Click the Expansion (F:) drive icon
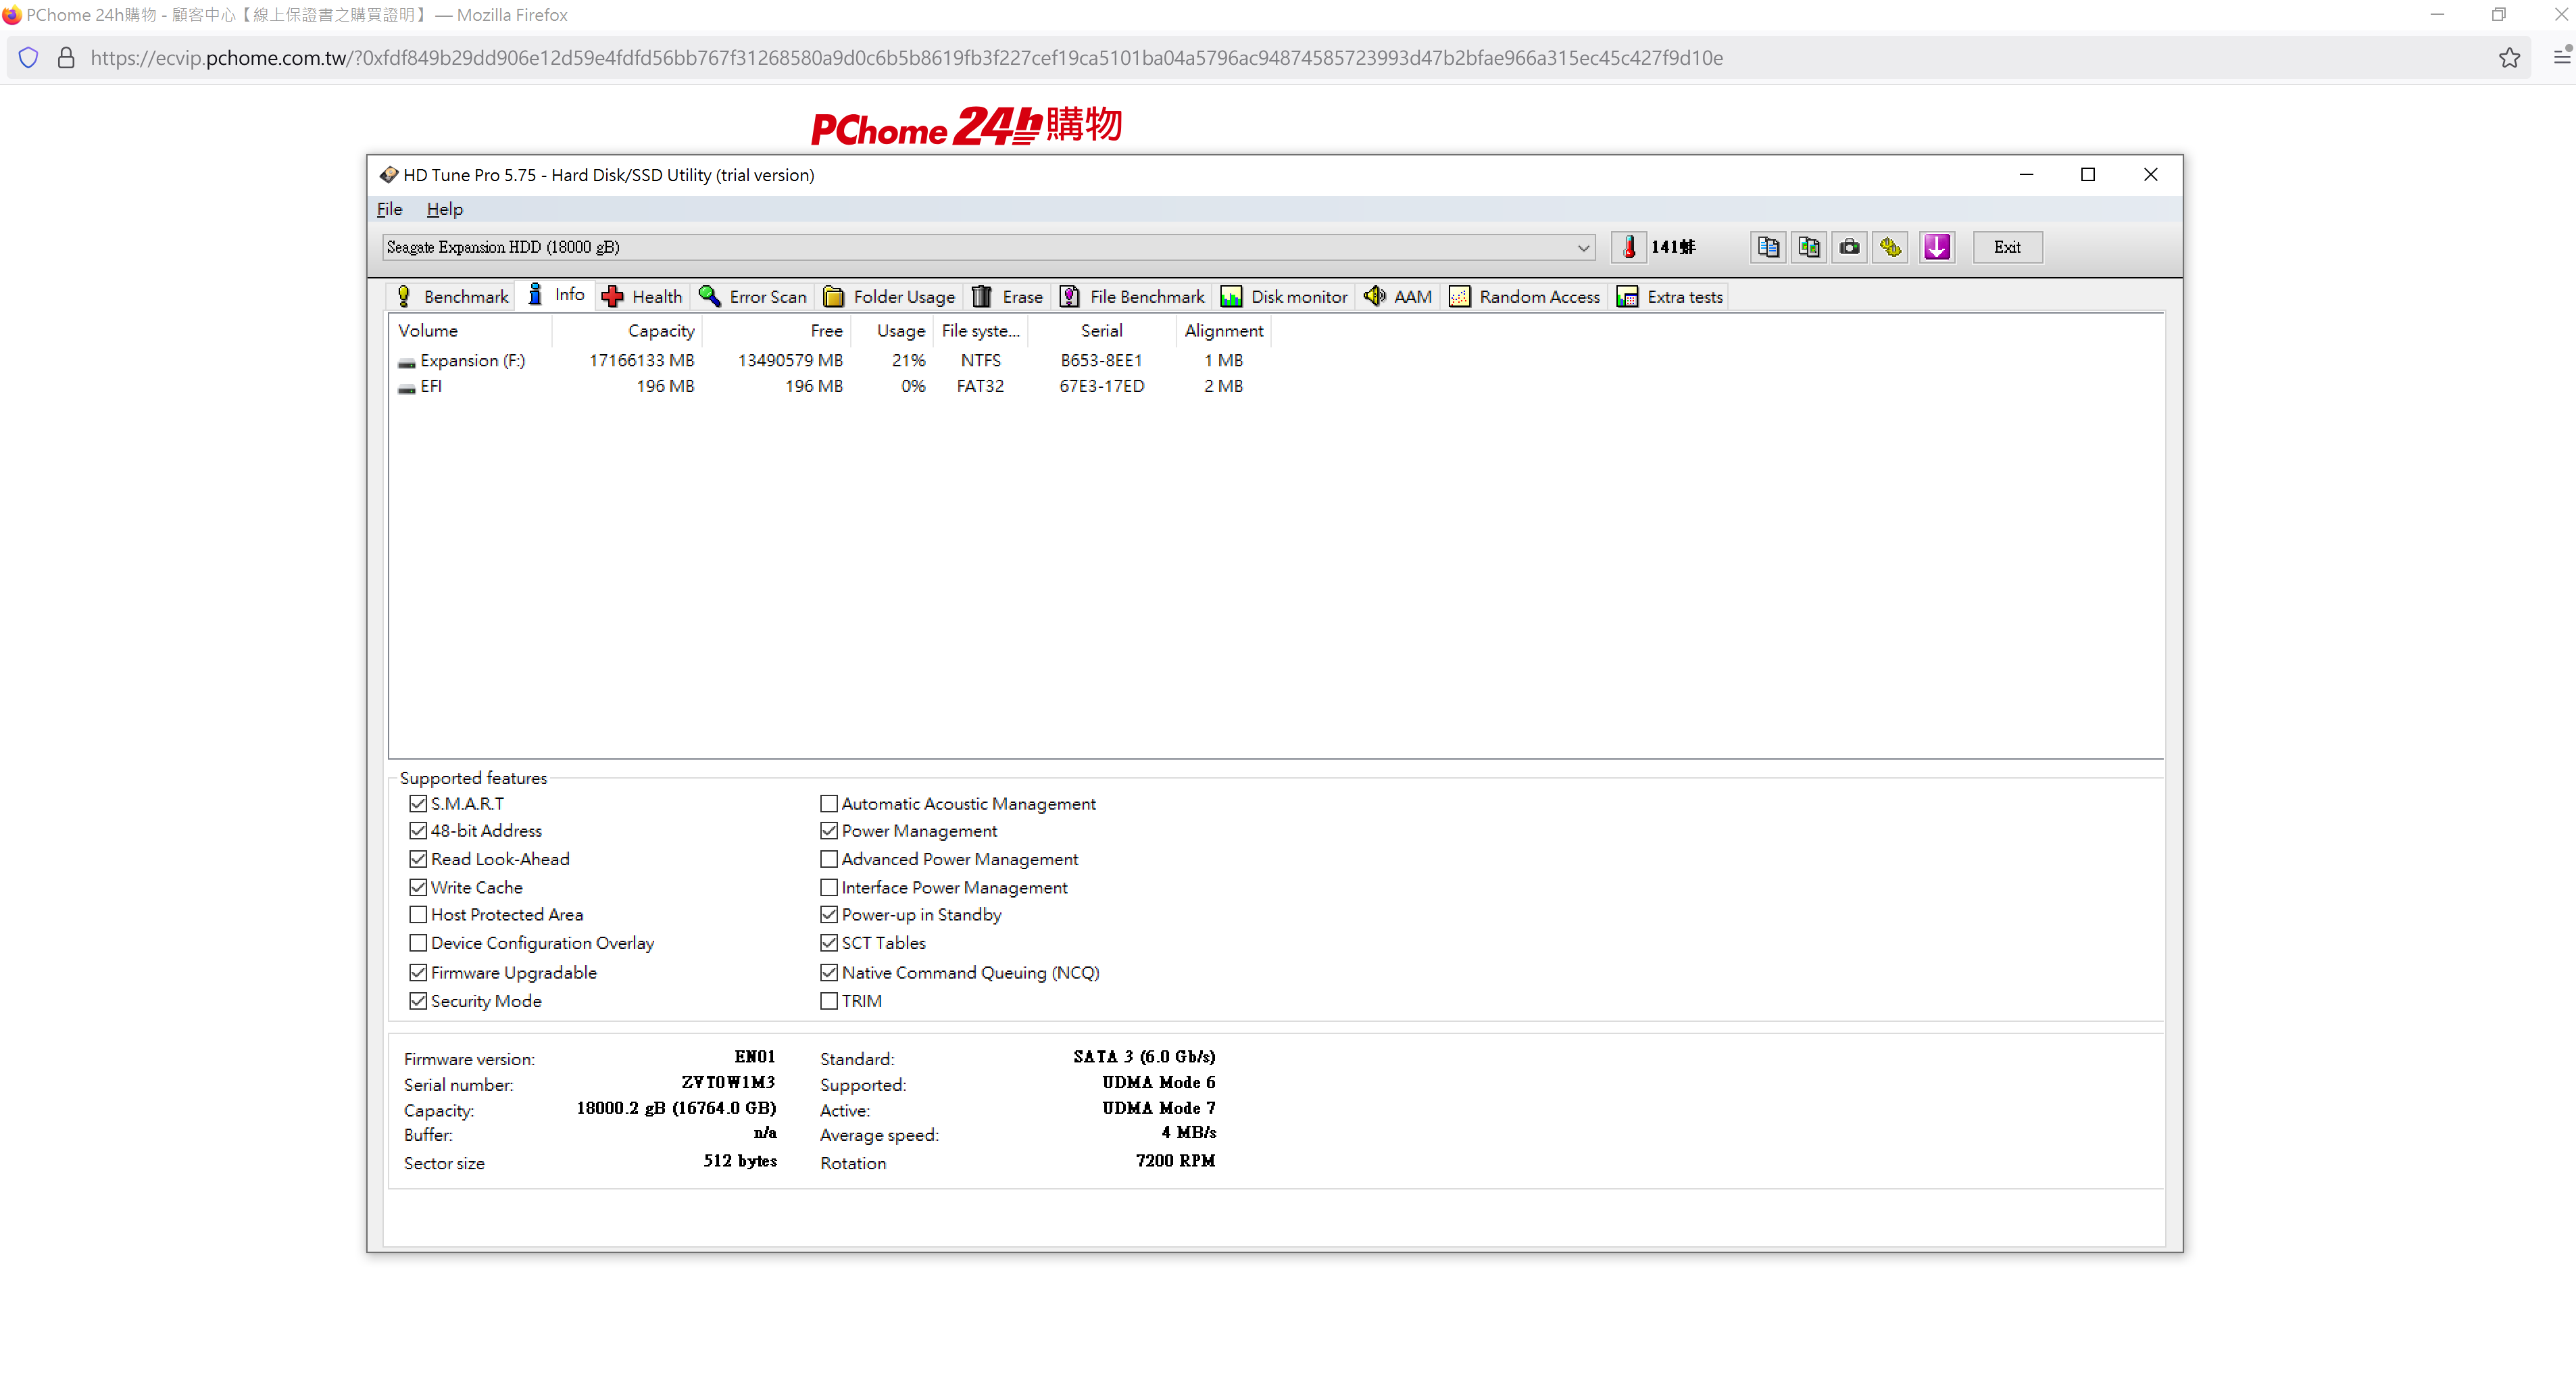The height and width of the screenshot is (1399, 2576). [x=406, y=362]
